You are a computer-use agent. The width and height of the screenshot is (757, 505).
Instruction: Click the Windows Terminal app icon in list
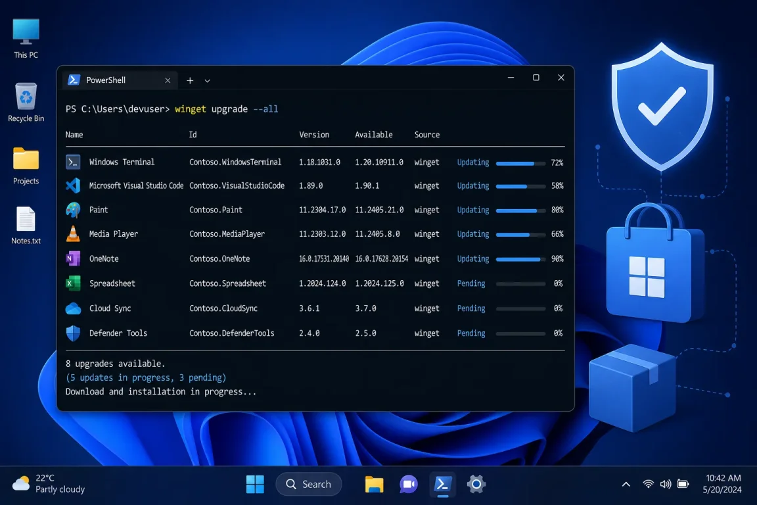coord(73,162)
